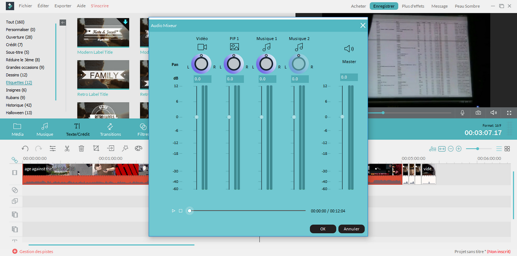Collapse the category list with arrow button
The image size is (517, 256).
coord(63,22)
